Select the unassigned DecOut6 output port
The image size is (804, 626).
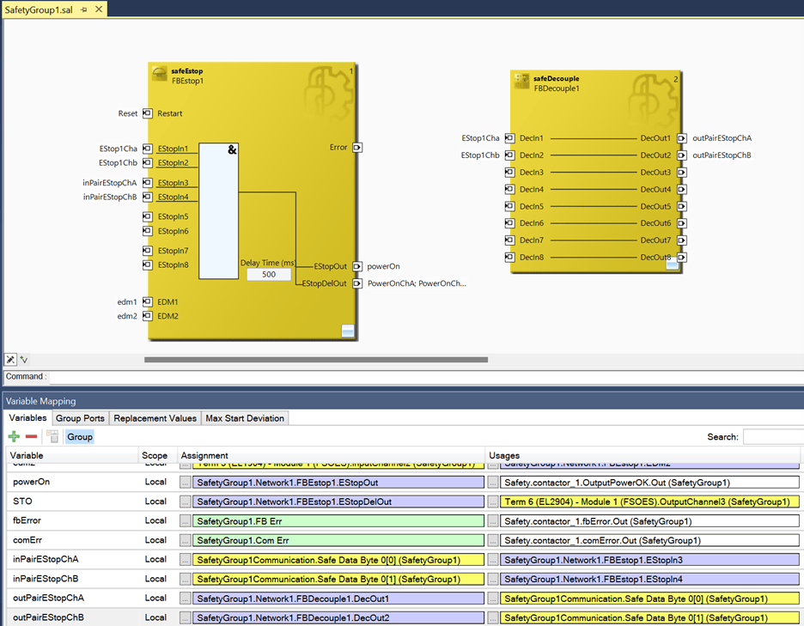pos(682,223)
